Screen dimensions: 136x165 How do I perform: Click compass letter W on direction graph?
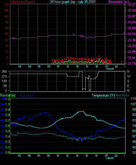pyautogui.click(x=129, y=76)
